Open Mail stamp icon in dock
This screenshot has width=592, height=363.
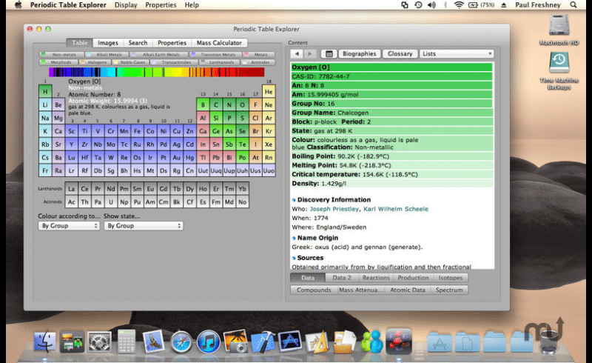pyautogui.click(x=153, y=342)
